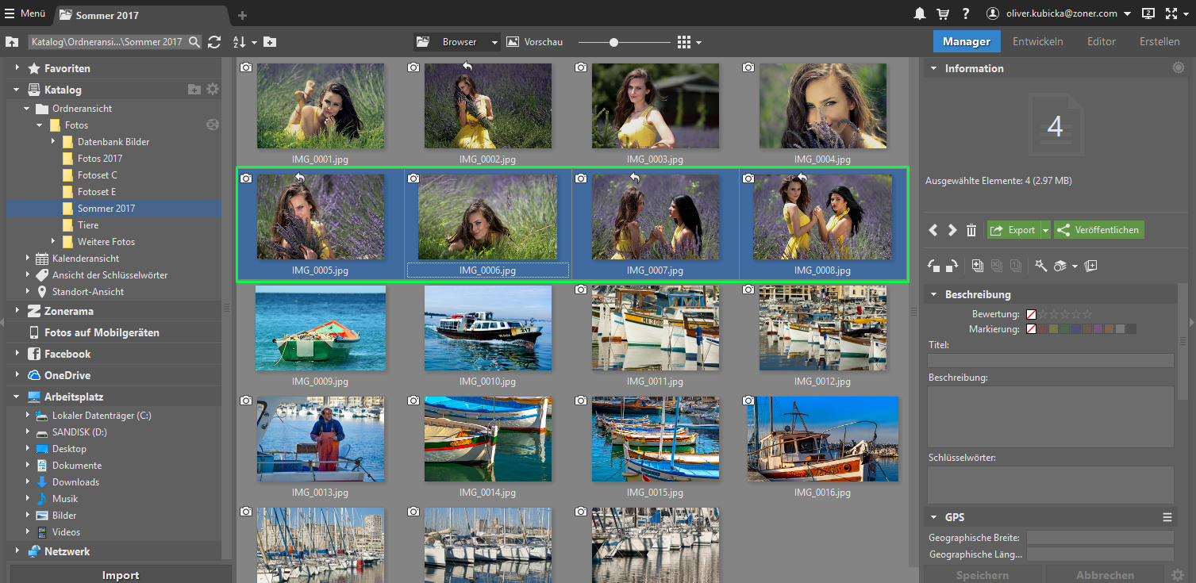This screenshot has height=583, width=1196.
Task: Open the shopping cart icon
Action: [x=943, y=13]
